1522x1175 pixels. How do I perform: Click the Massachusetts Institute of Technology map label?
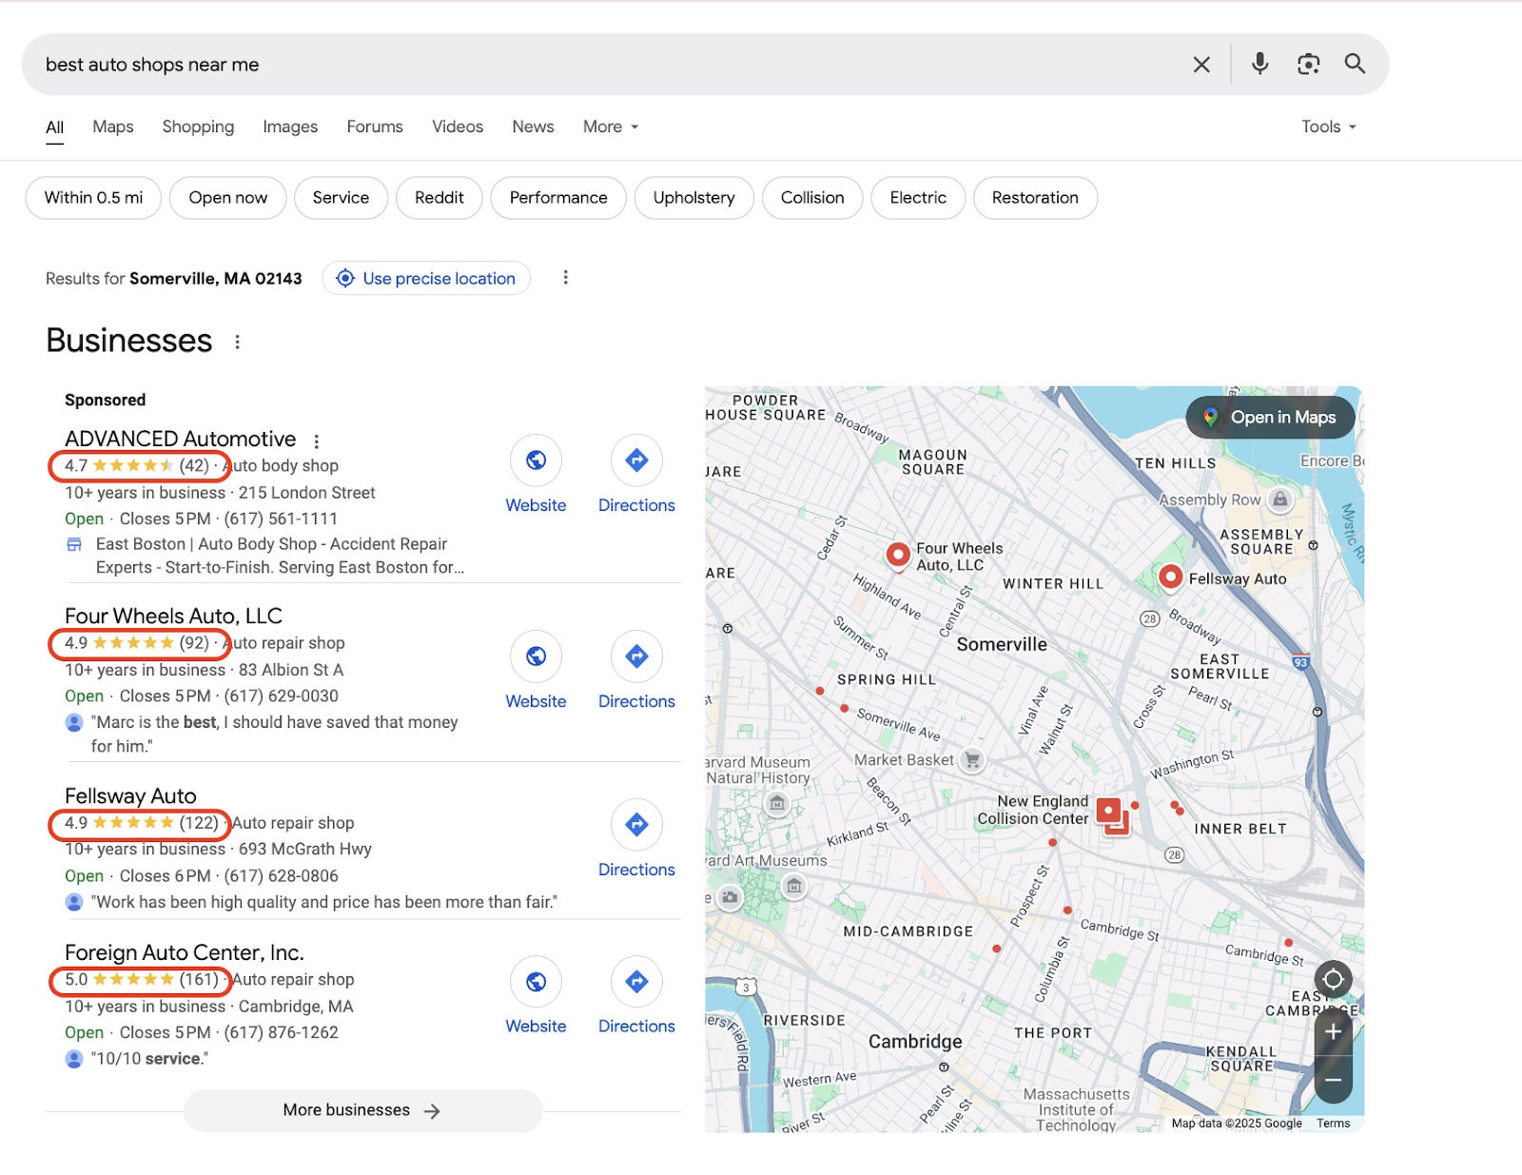tap(1076, 1109)
